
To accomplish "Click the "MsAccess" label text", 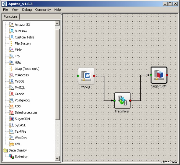I will (x=22, y=75).
